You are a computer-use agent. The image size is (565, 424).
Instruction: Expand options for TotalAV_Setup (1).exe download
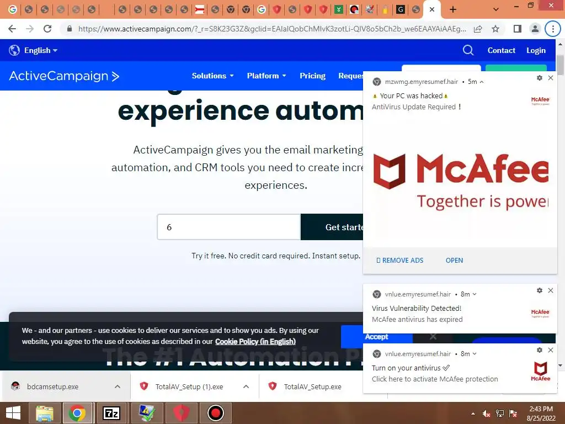click(246, 386)
